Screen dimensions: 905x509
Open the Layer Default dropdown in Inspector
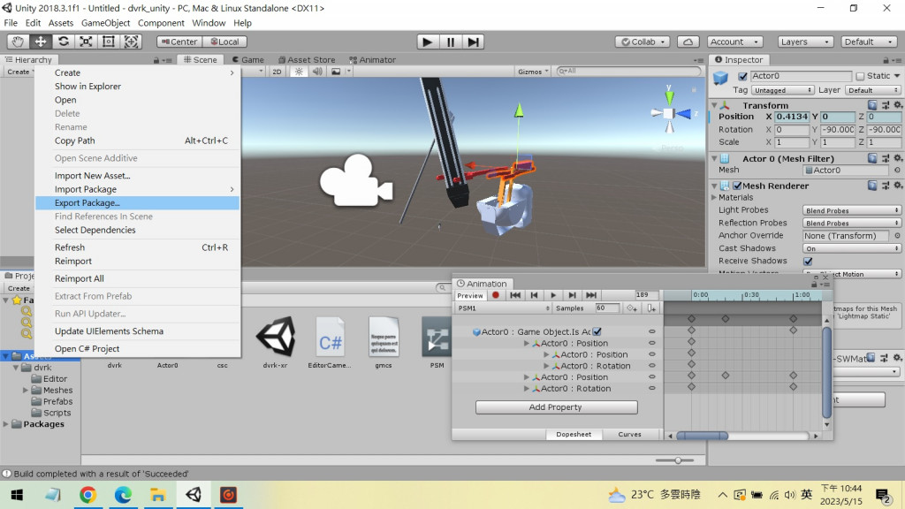(x=872, y=90)
